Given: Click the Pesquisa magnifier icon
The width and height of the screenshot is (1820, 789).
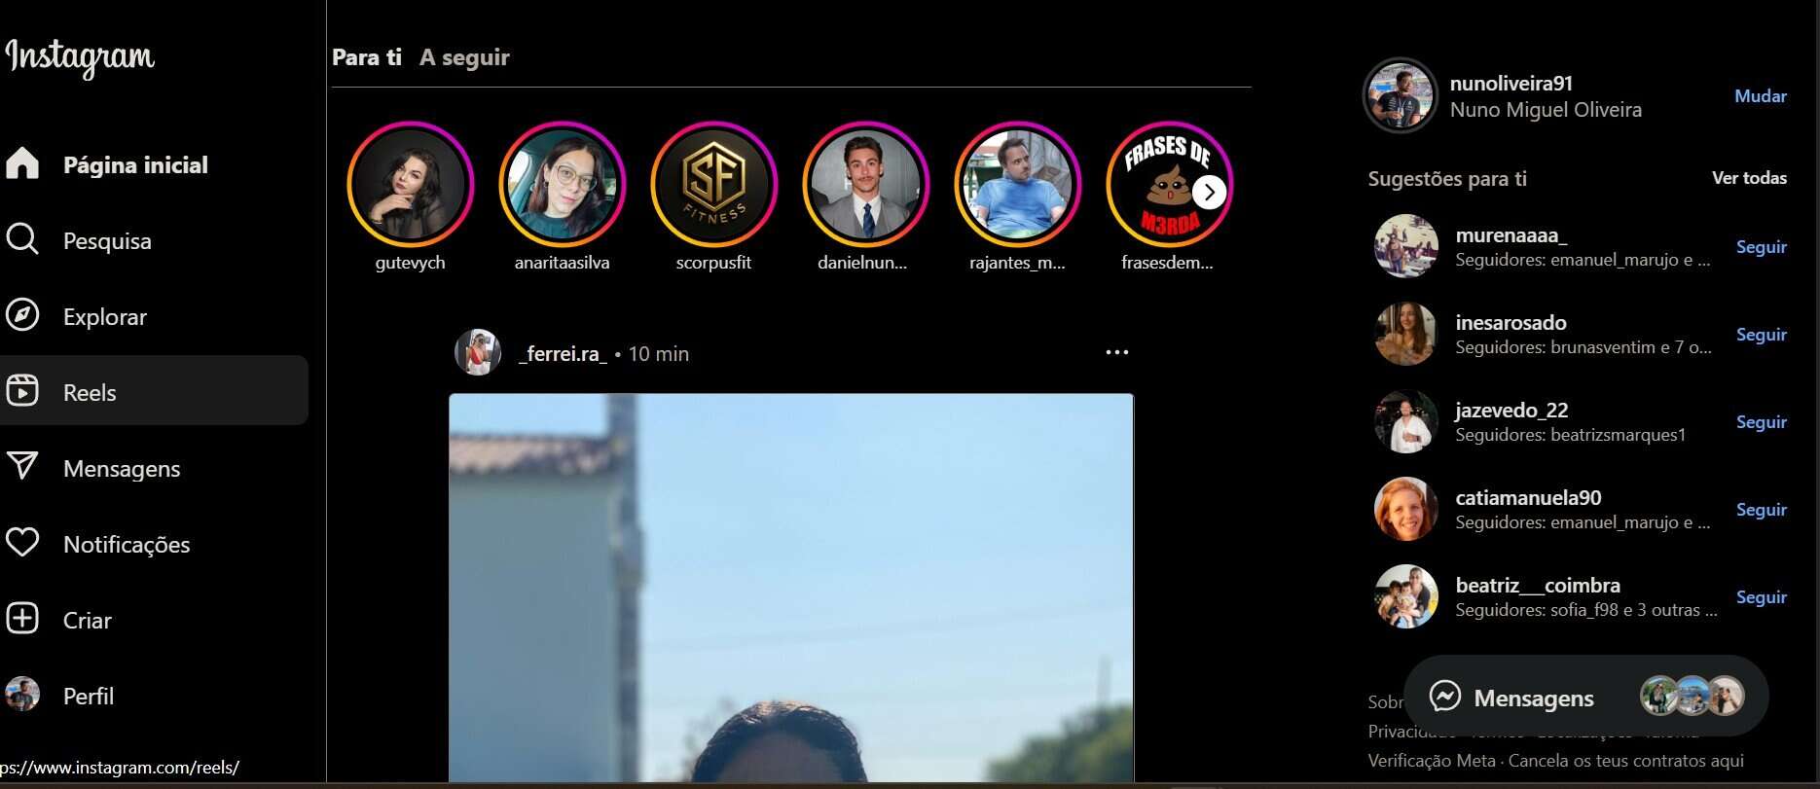Looking at the screenshot, I should [22, 239].
